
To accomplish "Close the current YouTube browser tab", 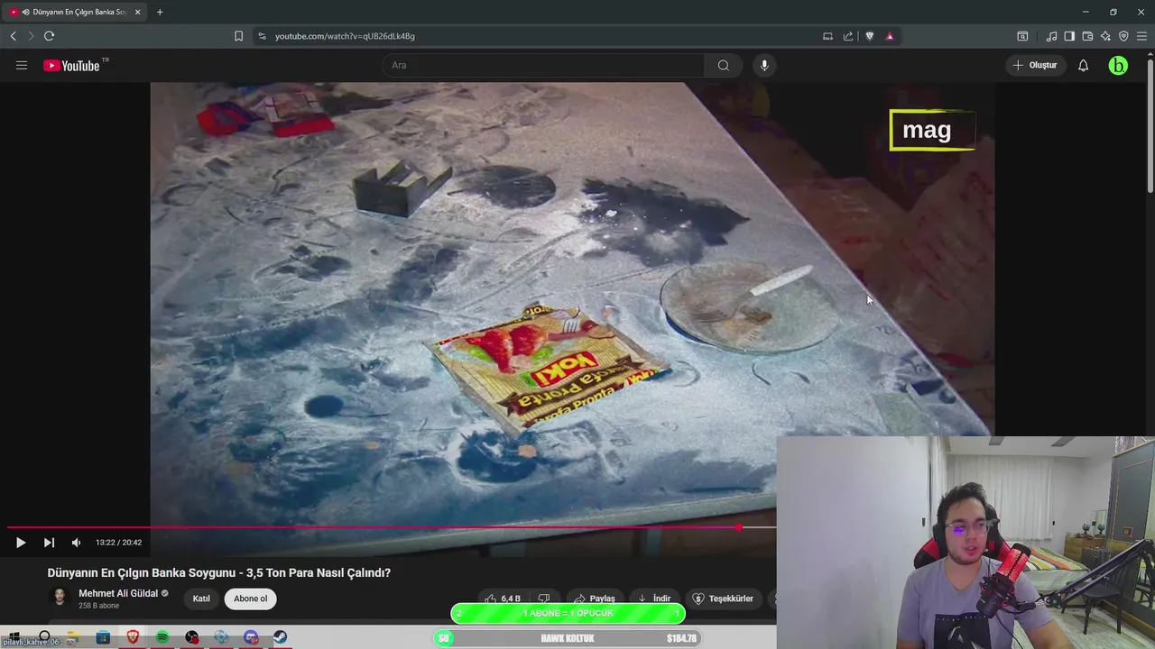I will pos(137,12).
